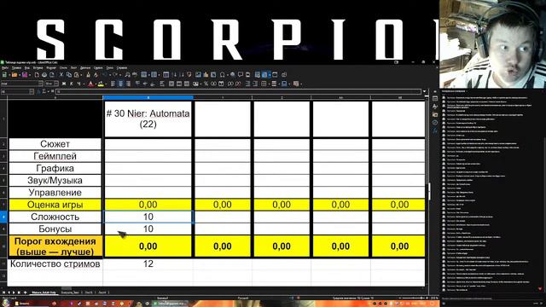The height and width of the screenshot is (307, 546).
Task: Open the Вставка menu
Action: (38, 68)
